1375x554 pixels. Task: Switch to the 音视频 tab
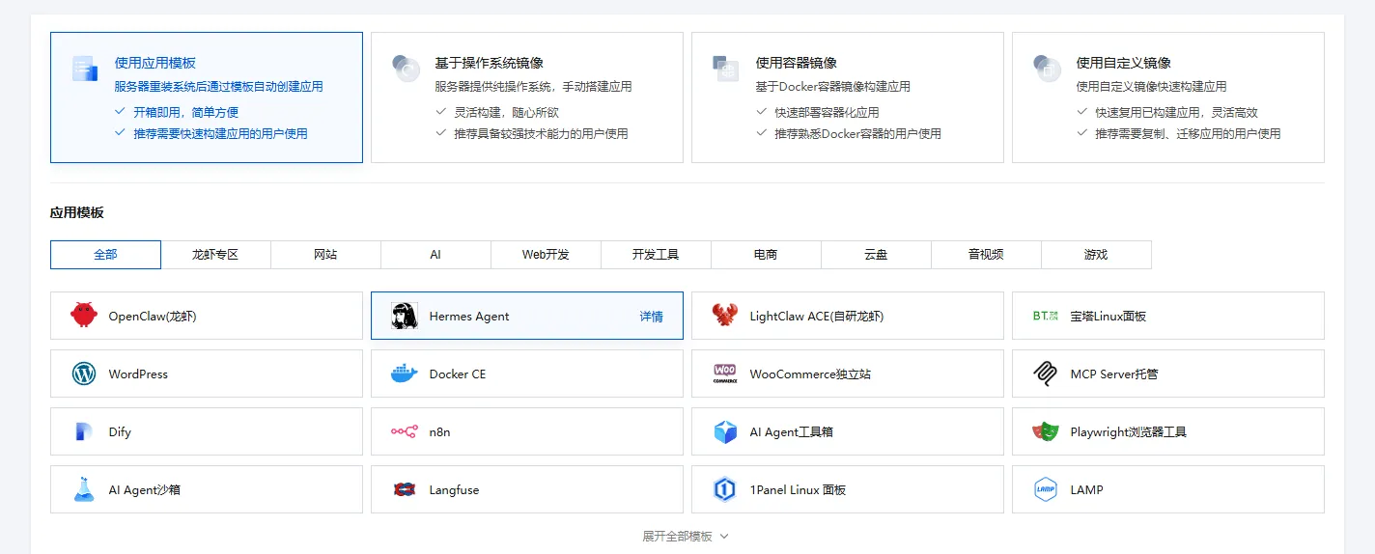pyautogui.click(x=986, y=255)
